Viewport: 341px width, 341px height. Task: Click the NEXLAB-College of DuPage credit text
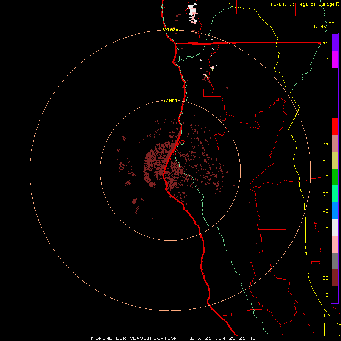[x=303, y=4]
